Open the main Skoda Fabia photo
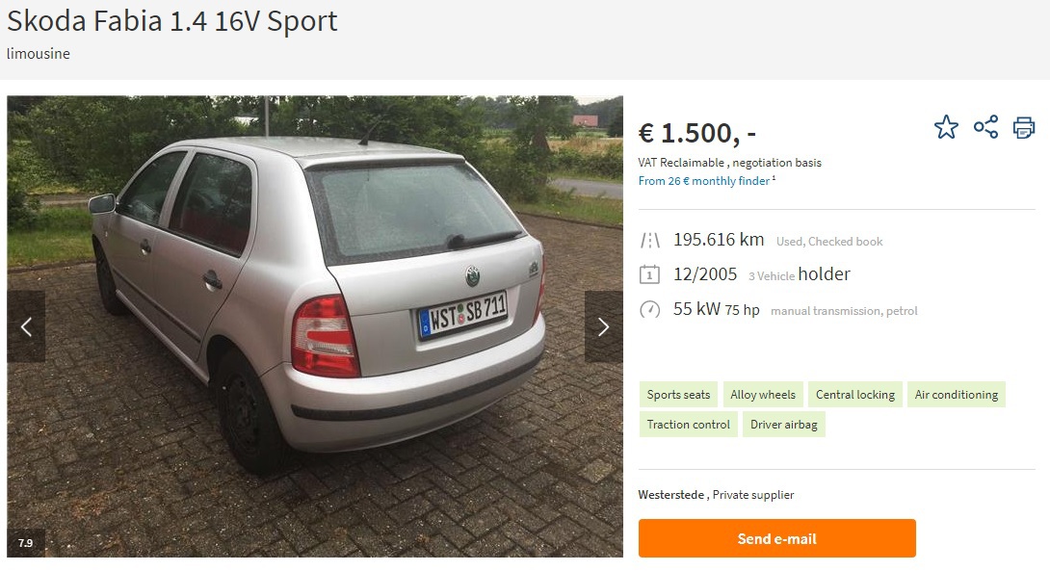Screen dimensions: 1050x571 click(x=315, y=326)
